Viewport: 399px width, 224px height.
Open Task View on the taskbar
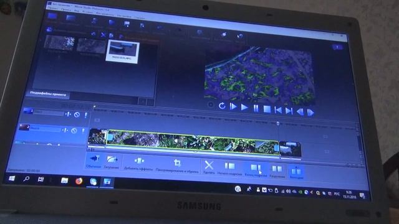pos(41,180)
